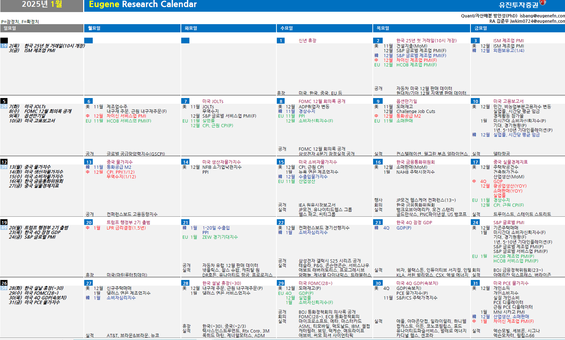Click the blue date box for January 1
Screen dimensions: 565x340
(281, 41)
